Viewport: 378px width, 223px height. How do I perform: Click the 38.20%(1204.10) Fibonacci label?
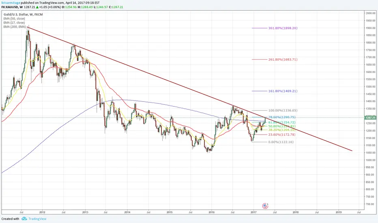point(282,130)
